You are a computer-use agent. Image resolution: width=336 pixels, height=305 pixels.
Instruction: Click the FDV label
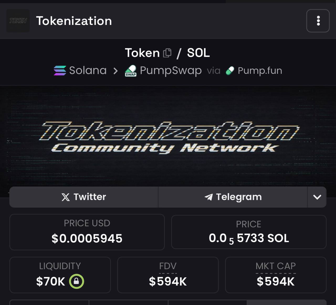pyautogui.click(x=168, y=266)
